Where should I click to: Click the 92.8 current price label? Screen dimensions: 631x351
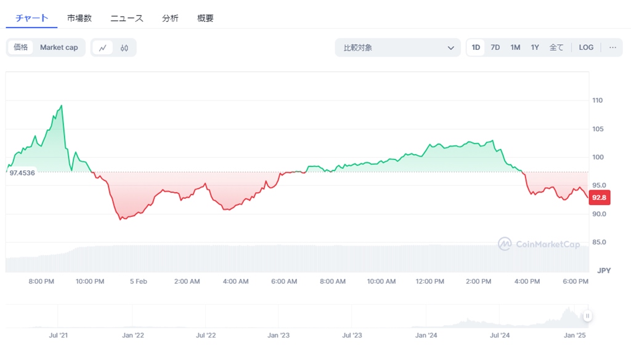pyautogui.click(x=598, y=198)
